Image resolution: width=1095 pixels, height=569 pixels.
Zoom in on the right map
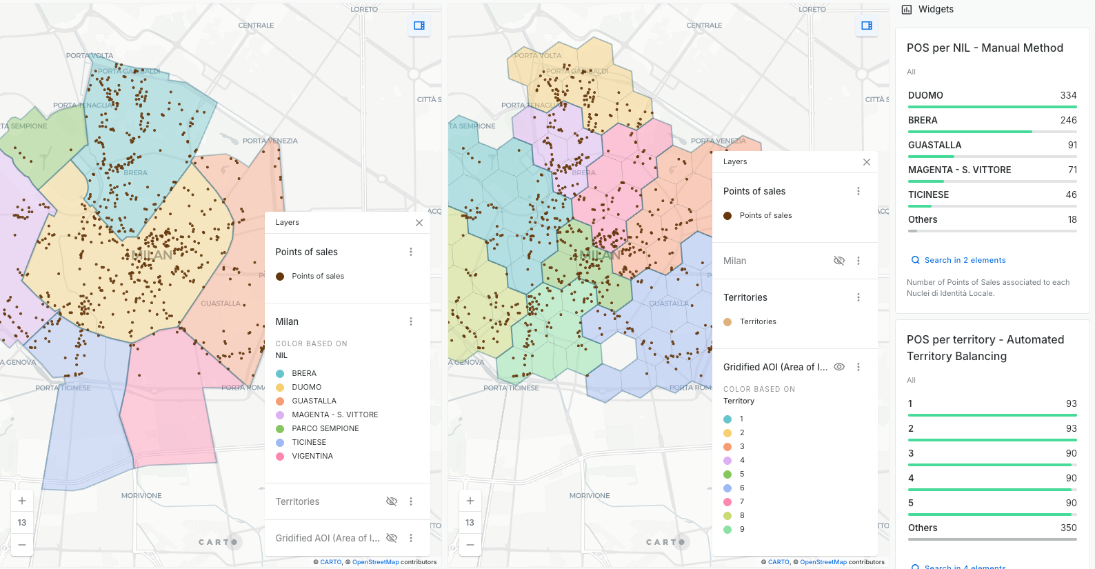pyautogui.click(x=470, y=501)
